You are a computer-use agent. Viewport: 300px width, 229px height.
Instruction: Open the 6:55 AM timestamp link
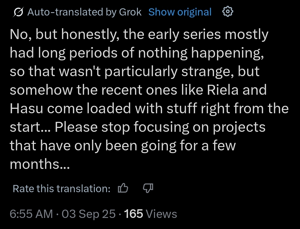click(31, 214)
